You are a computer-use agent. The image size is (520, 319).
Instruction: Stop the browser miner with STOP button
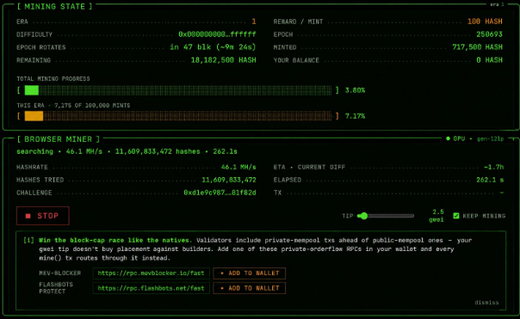coord(43,216)
